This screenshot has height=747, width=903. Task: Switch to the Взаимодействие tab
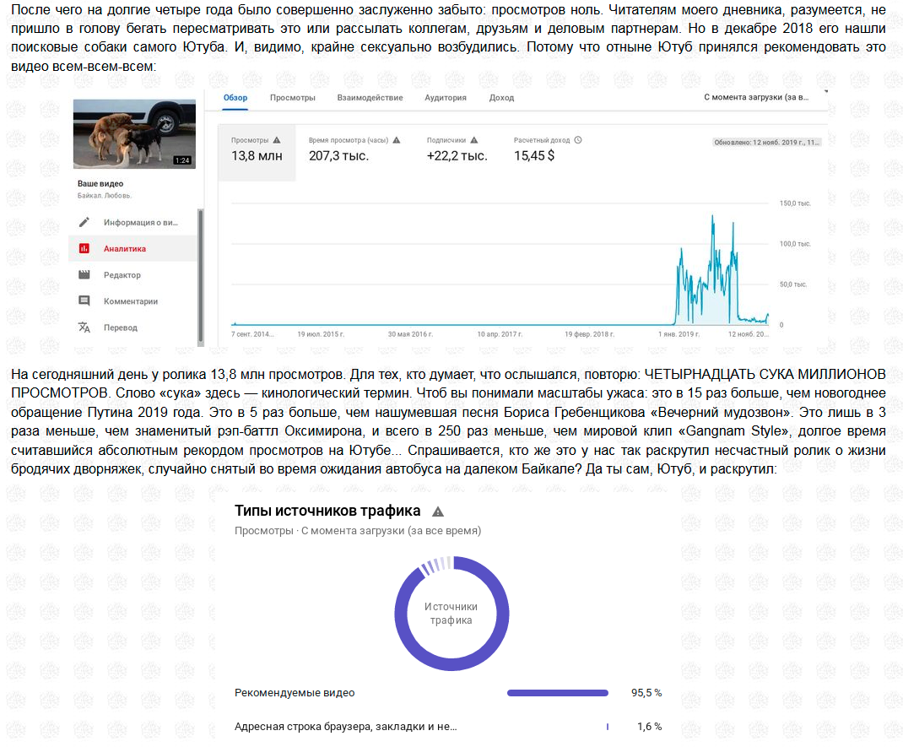[x=370, y=97]
